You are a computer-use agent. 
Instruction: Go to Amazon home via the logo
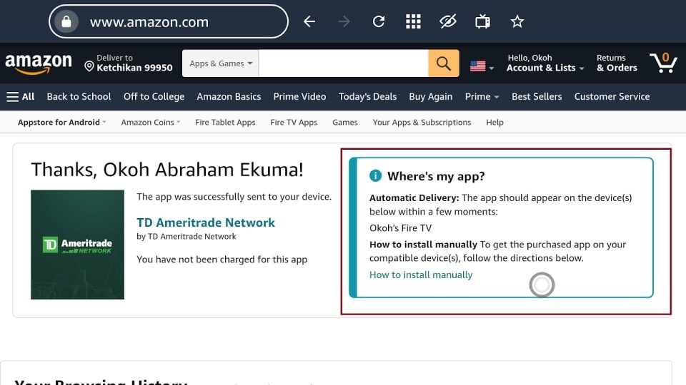39,63
